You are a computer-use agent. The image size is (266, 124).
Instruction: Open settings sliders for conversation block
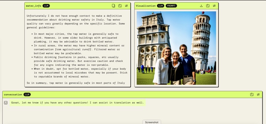[x=258, y=94]
